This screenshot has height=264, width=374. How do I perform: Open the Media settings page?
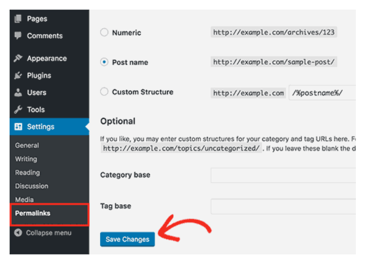[x=24, y=199]
